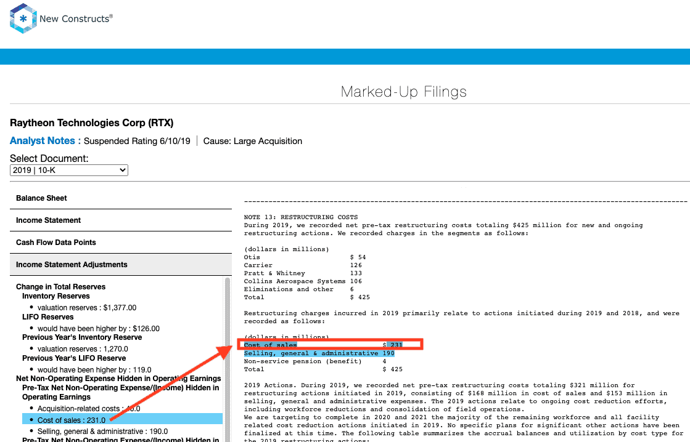Open the Select Document dropdown
The height and width of the screenshot is (442, 690).
coord(69,170)
